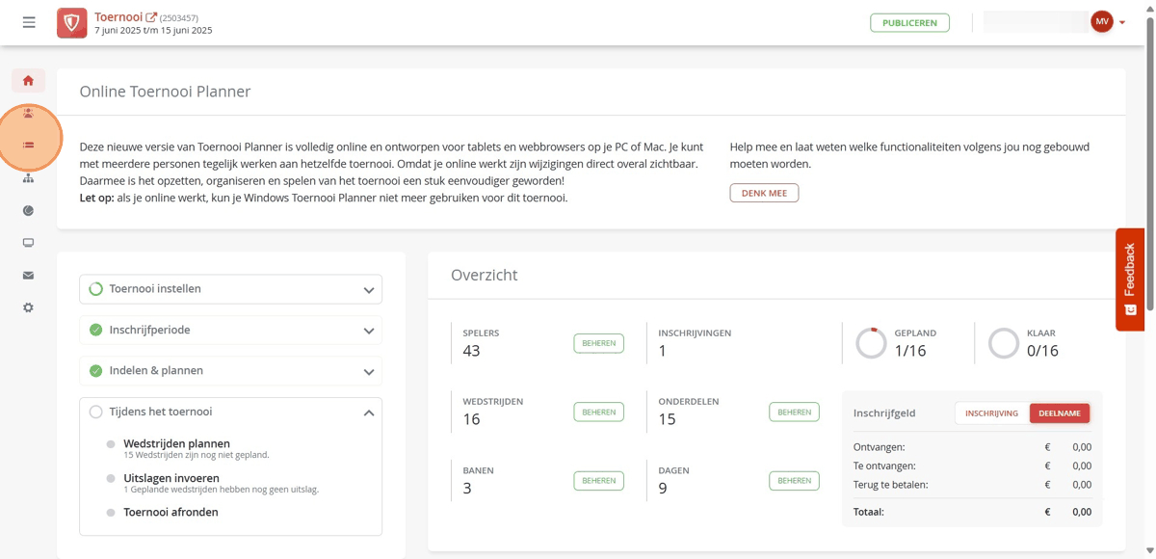Screen dimensions: 1156x559
Task: Open the Uitslagen invoeren step
Action: 171,478
